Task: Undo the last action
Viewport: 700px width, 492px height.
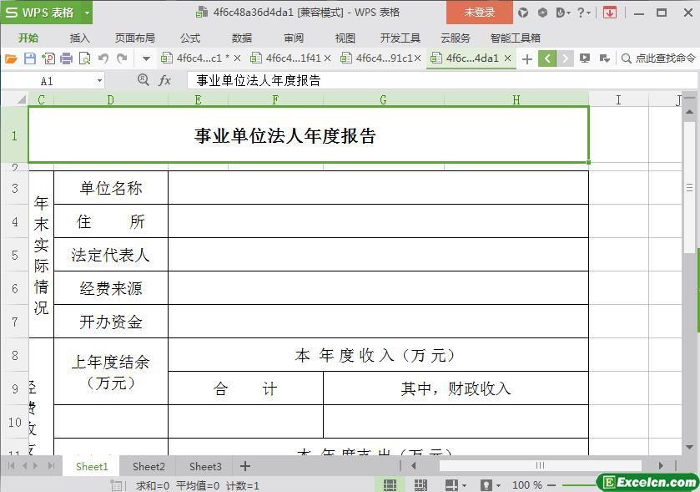Action: [103, 58]
